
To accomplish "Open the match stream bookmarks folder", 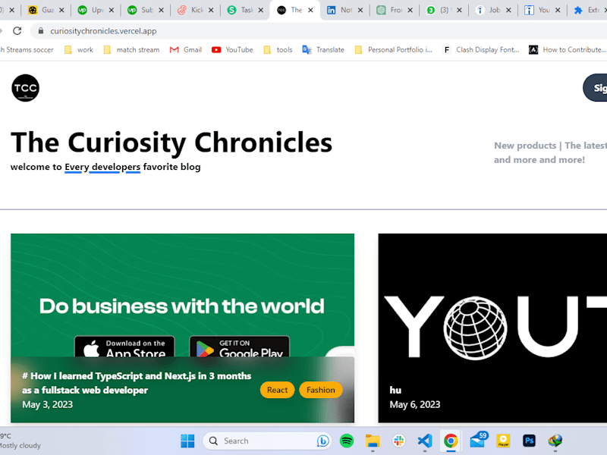I will (x=131, y=50).
